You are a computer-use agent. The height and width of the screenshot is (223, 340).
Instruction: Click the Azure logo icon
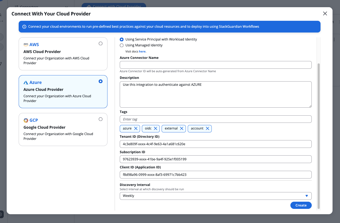[x=26, y=82]
